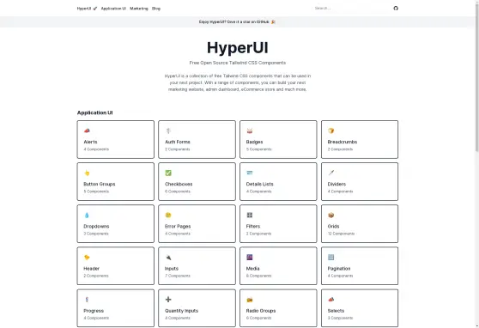Click the plus icon on Quantity Inputs card
Image resolution: width=479 pixels, height=328 pixels.
tap(168, 300)
